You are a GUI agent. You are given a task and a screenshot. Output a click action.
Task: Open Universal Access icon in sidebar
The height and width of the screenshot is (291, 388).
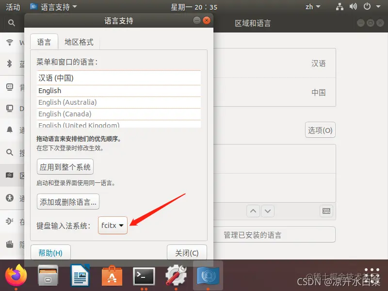10,198
